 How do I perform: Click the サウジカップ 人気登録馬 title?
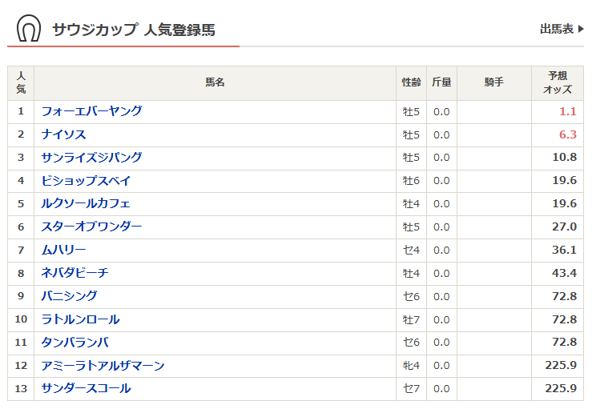(x=134, y=30)
